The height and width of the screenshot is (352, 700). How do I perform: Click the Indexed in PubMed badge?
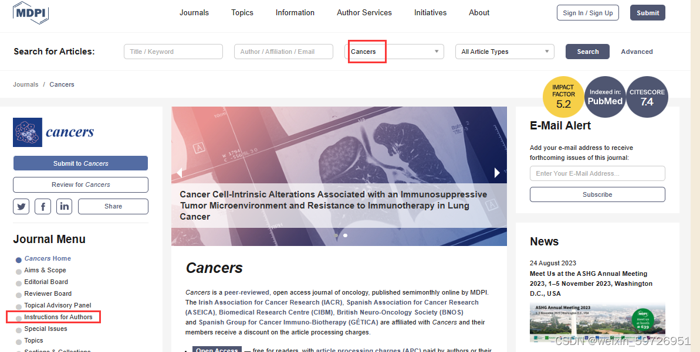(x=605, y=97)
